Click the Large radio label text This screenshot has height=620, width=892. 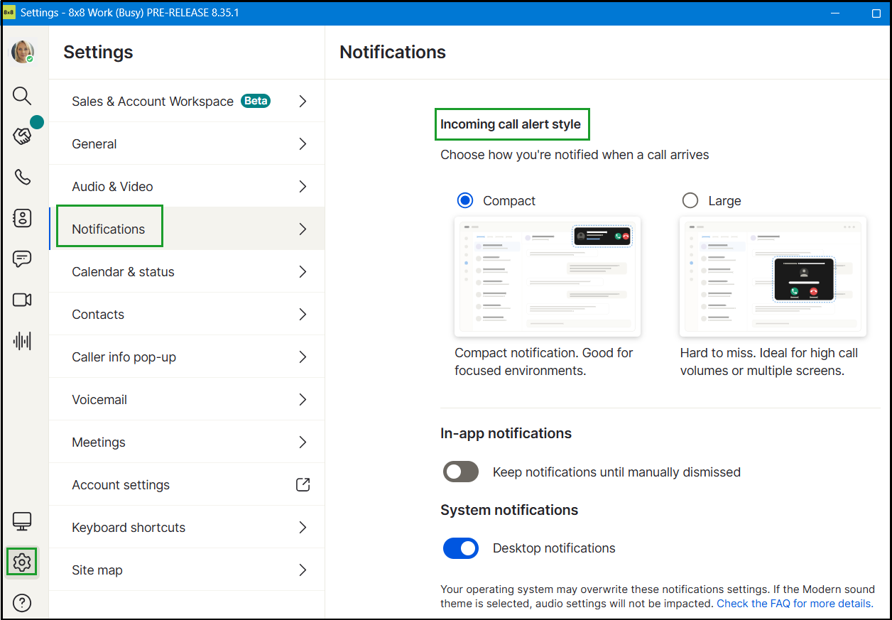(x=724, y=201)
